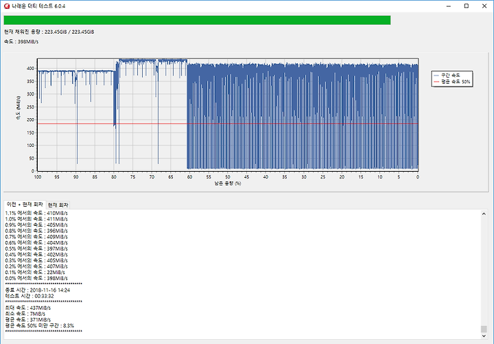Click the '남은 용량 (%)' axis title
Screen dimensions: 494x344
click(228, 183)
